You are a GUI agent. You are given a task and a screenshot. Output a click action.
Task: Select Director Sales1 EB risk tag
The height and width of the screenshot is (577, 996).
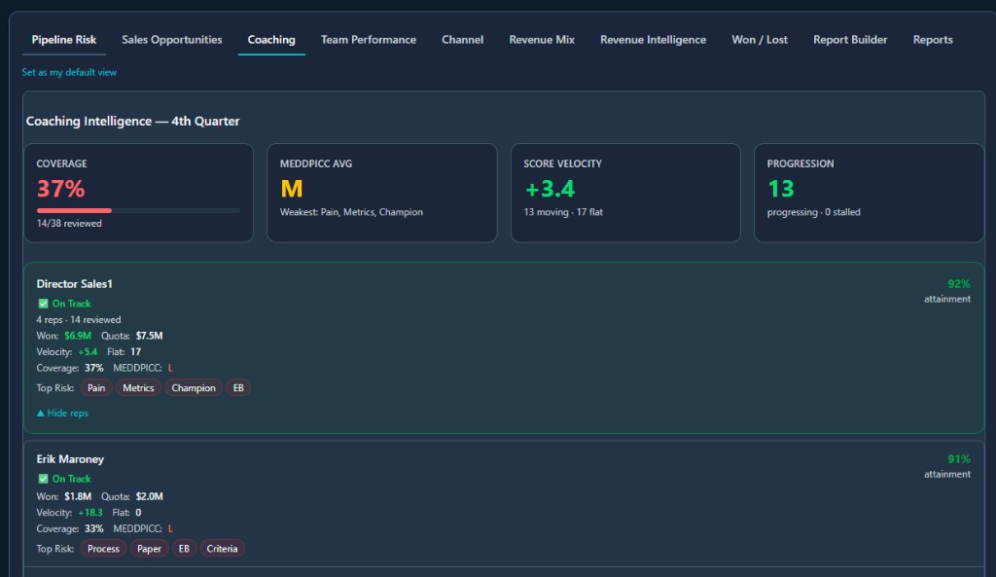coord(238,387)
